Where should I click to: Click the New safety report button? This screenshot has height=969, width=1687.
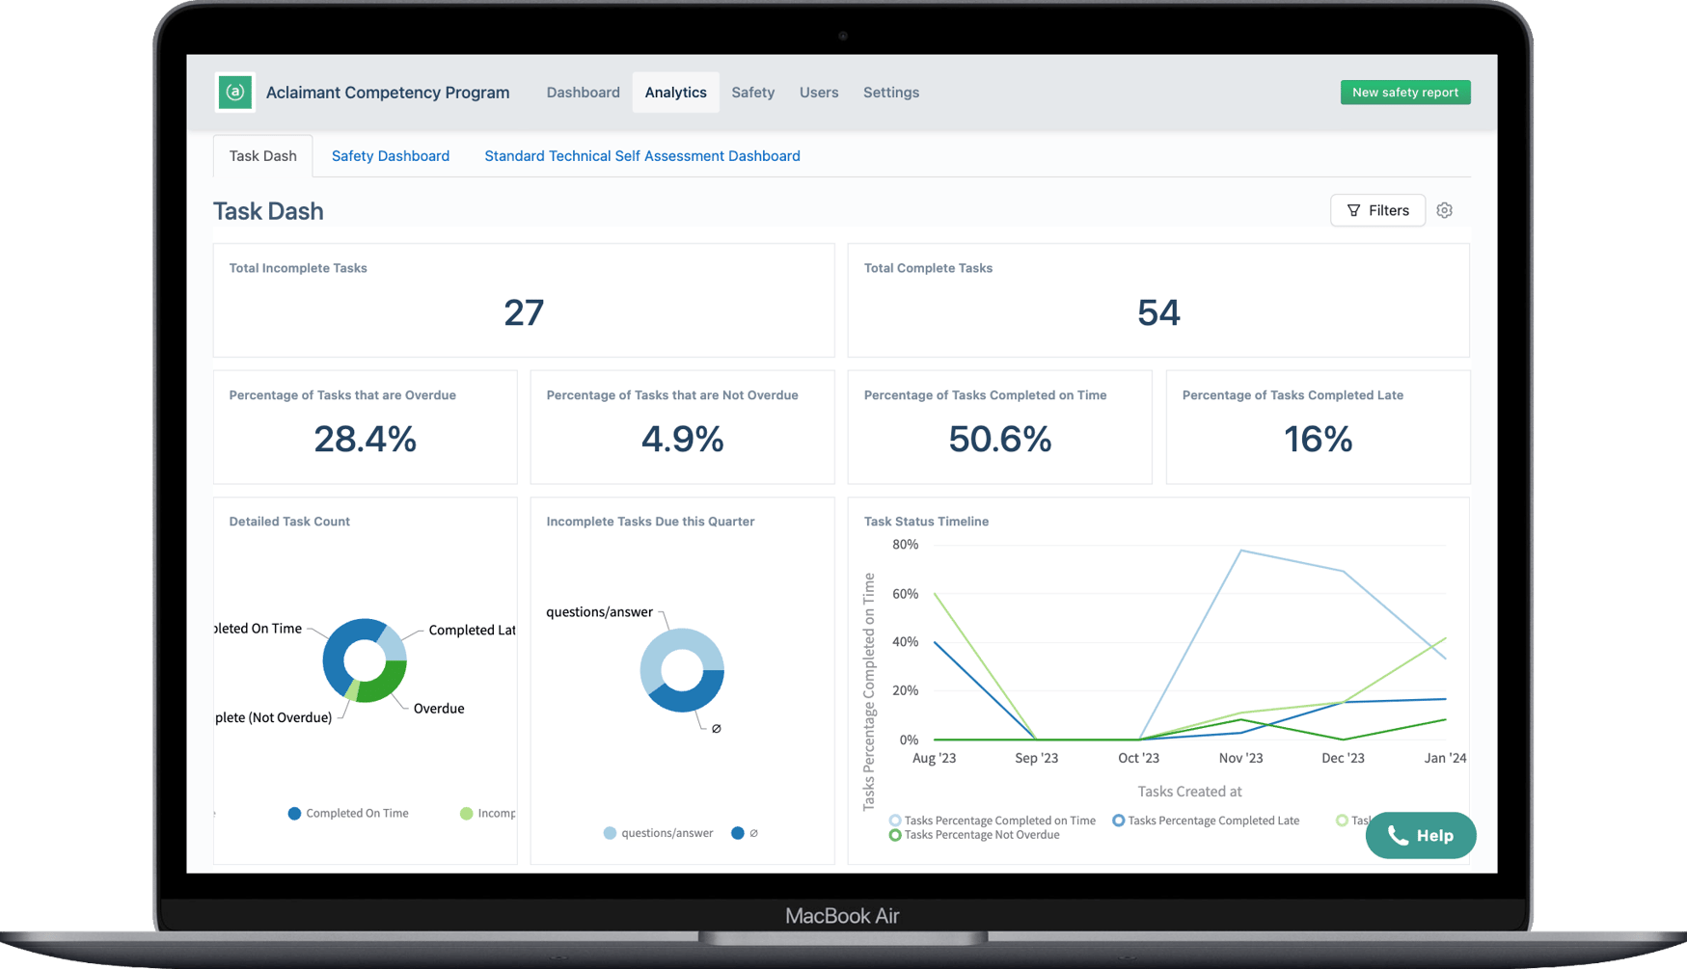tap(1405, 92)
